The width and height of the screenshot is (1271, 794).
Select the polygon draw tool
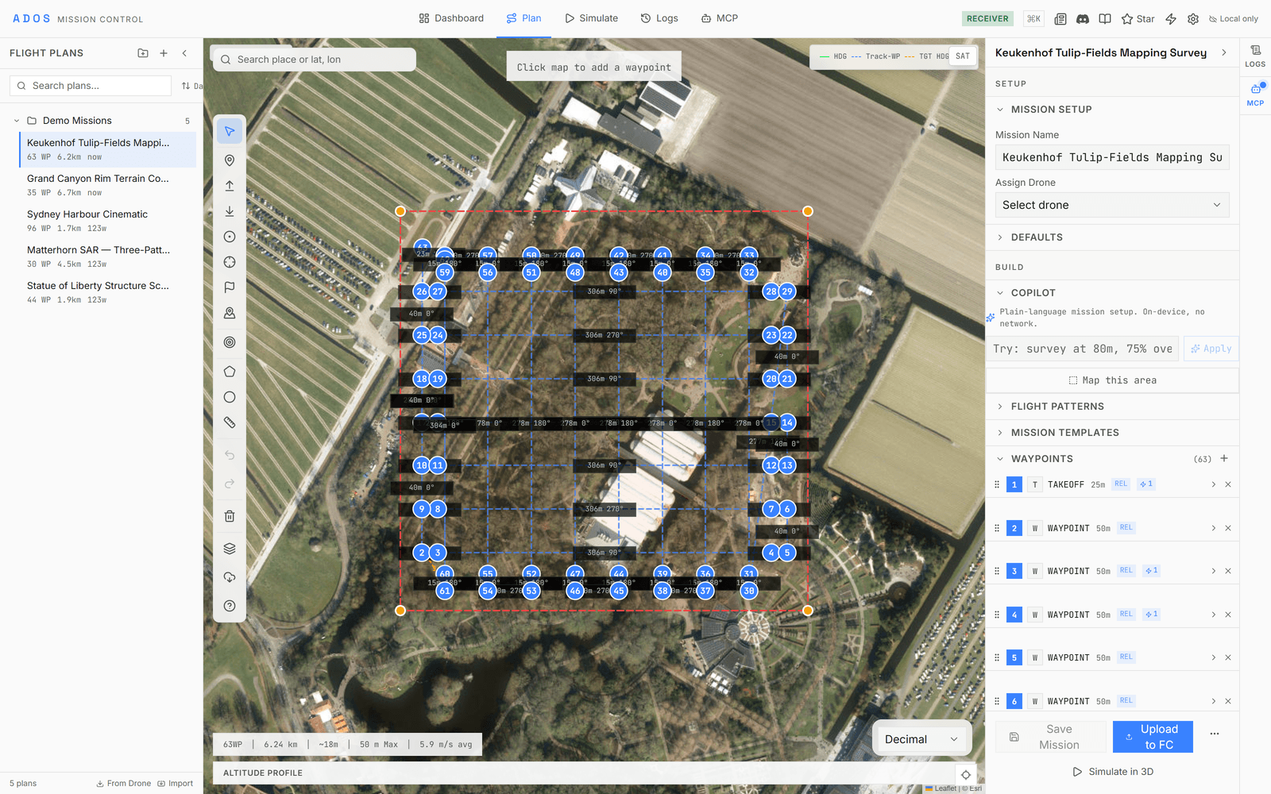click(230, 372)
